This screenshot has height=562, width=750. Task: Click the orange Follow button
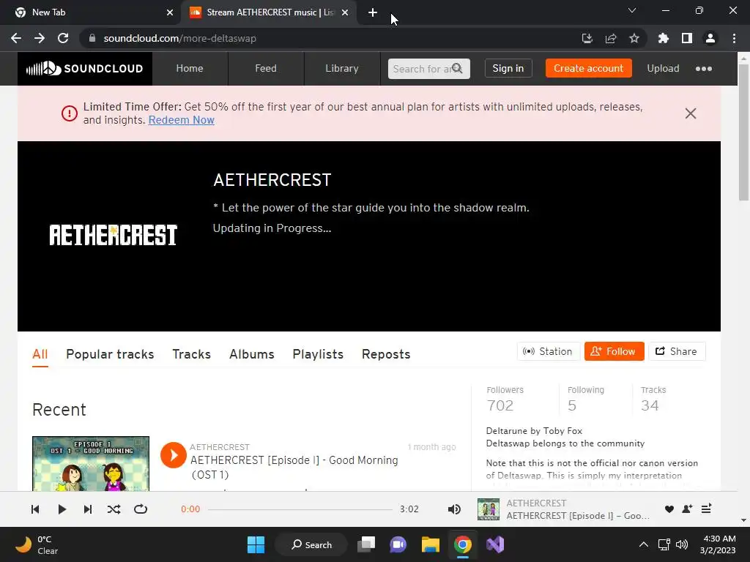[615, 351]
